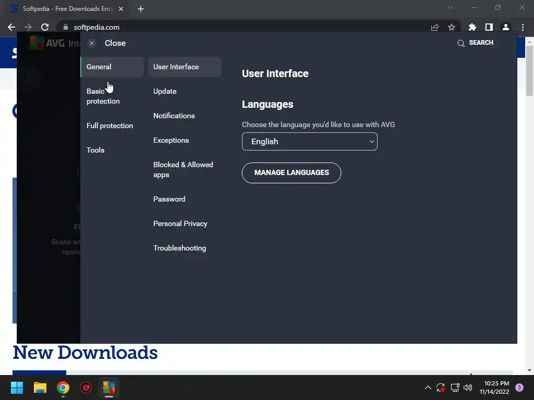534x400 pixels.
Task: Bookmark page with the star icon
Action: tap(452, 27)
